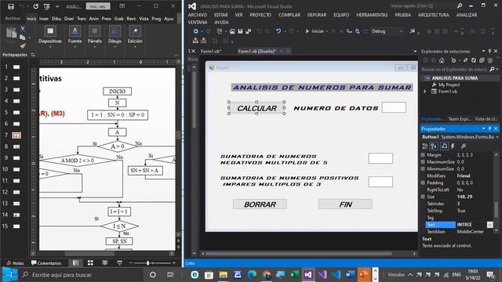
Task: Click the Inic. ses. sign-in button
Action: point(98,6)
